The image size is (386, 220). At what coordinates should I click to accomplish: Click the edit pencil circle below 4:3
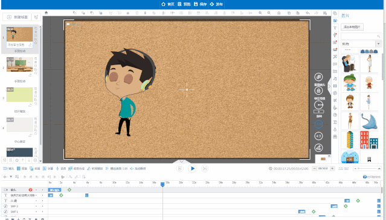point(318,148)
